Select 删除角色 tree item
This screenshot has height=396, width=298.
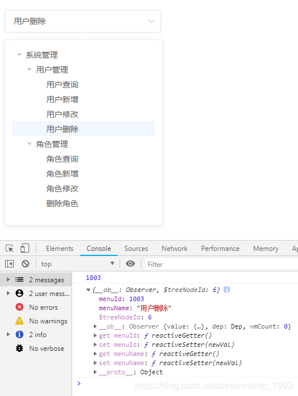pyautogui.click(x=62, y=203)
